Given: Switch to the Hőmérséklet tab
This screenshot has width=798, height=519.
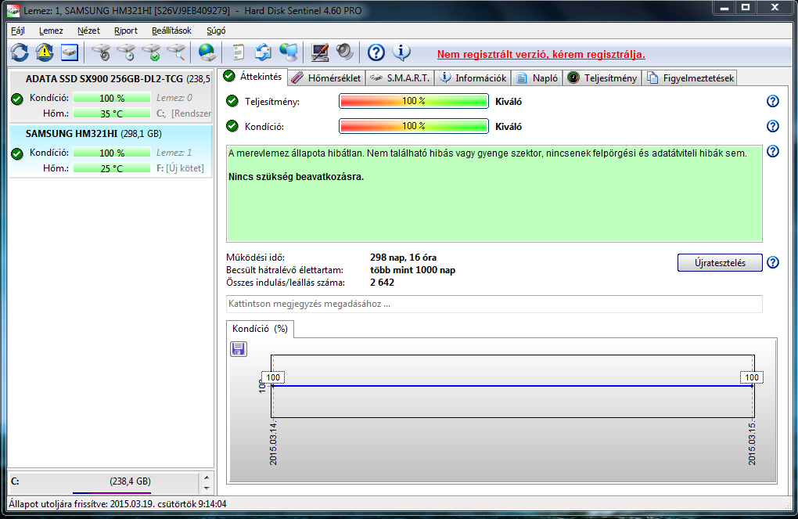Looking at the screenshot, I should point(327,78).
